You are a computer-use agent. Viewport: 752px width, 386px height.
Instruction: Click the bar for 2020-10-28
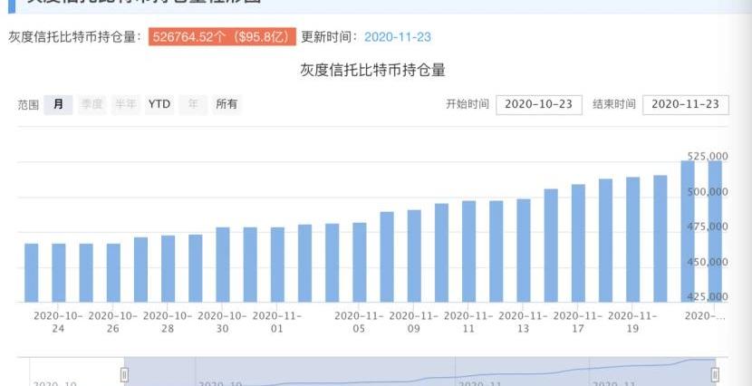(x=168, y=269)
